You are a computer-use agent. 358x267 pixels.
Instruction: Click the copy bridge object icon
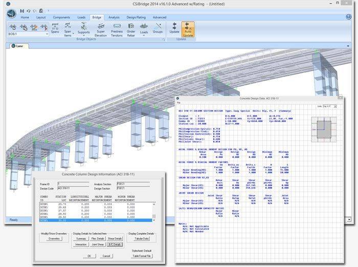pyautogui.click(x=24, y=28)
